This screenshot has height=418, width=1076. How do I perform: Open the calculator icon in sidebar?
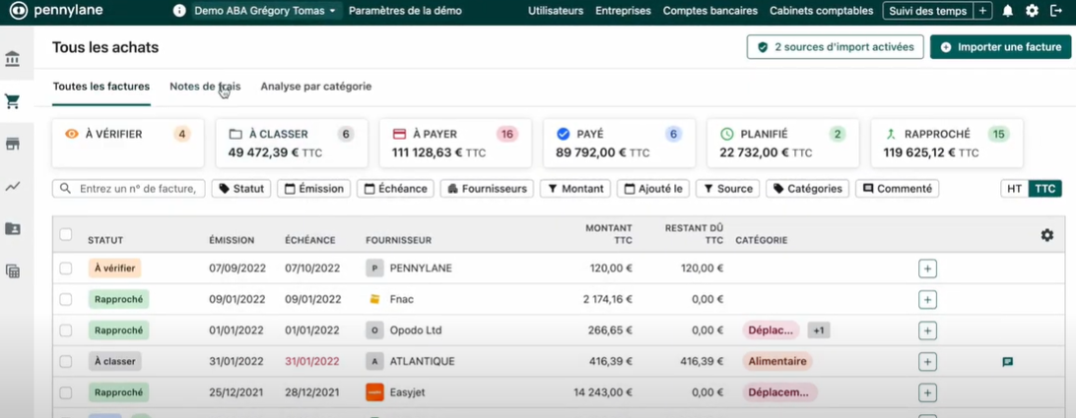click(13, 271)
